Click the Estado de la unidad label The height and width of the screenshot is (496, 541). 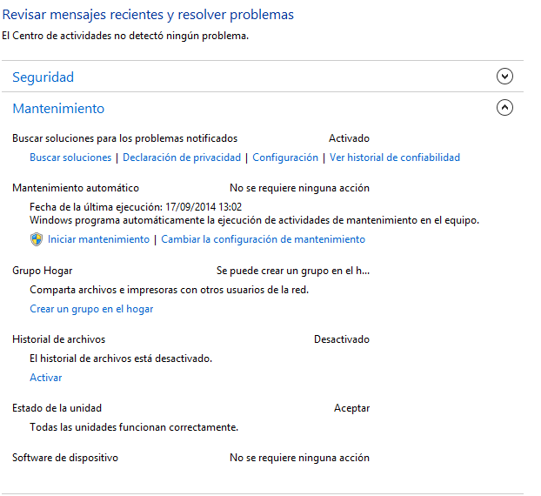click(x=57, y=408)
